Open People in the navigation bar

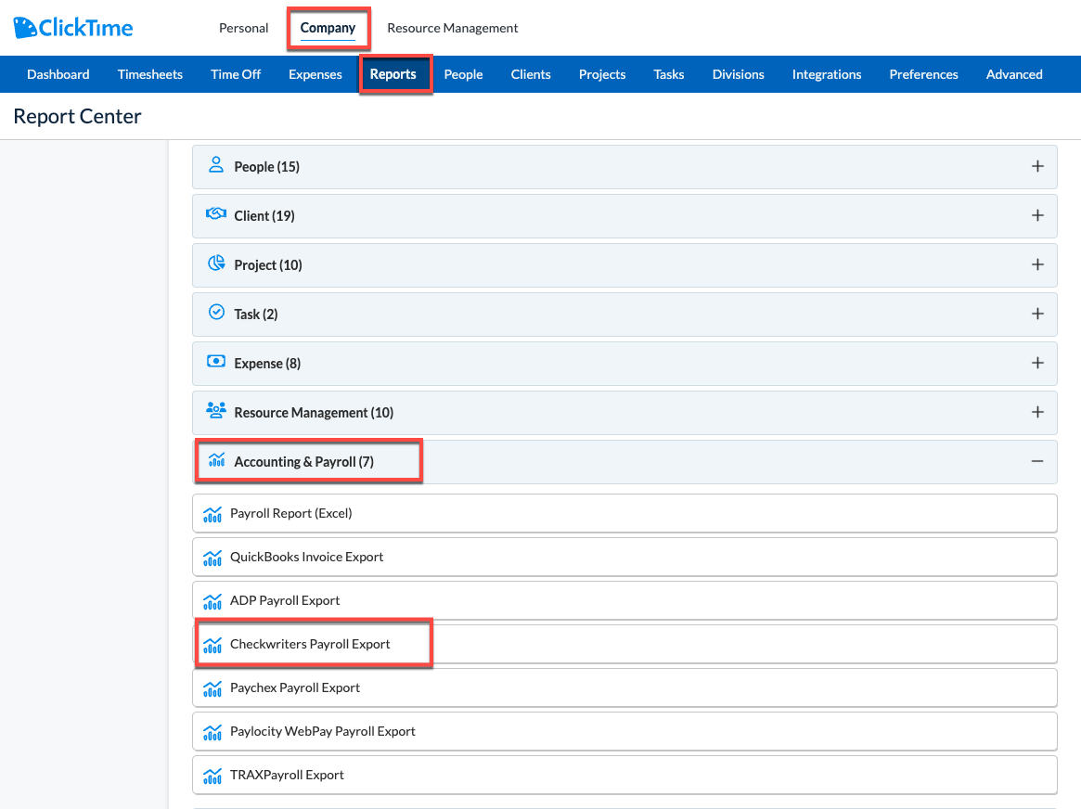[x=463, y=74]
